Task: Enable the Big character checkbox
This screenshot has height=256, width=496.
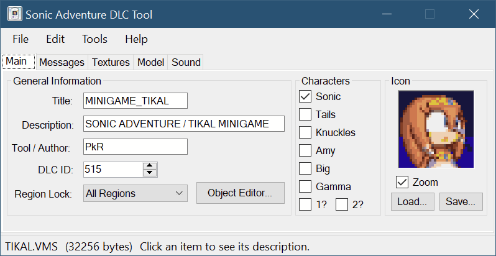Action: click(305, 168)
